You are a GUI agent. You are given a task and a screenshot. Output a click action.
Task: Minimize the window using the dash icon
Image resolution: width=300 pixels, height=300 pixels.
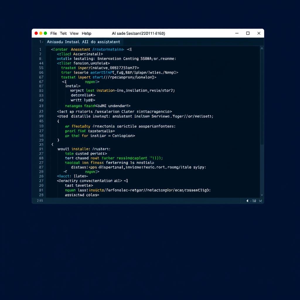(x=237, y=33)
